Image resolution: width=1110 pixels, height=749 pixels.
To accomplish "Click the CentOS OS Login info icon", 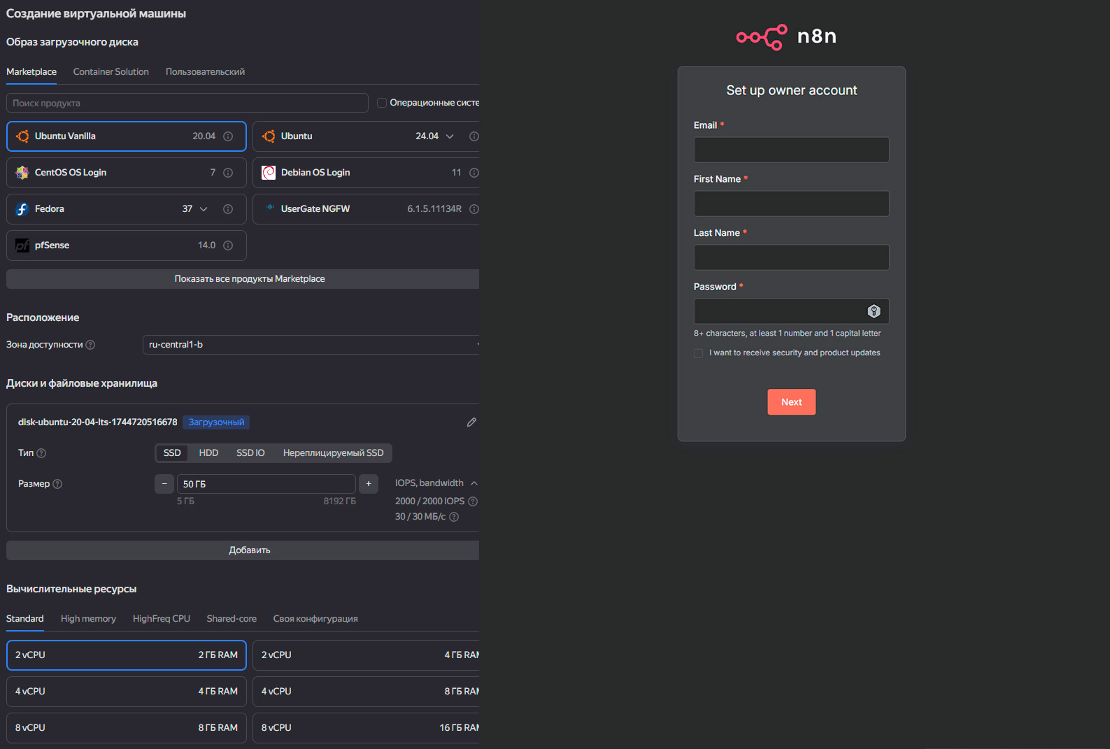I will click(x=228, y=173).
